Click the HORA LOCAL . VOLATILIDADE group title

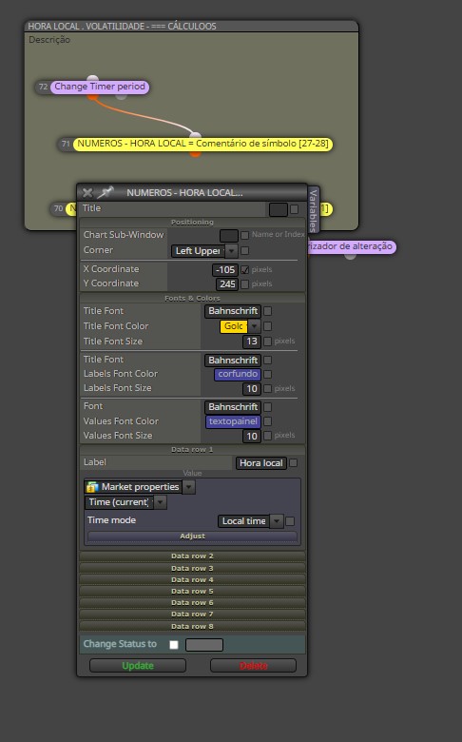(122, 26)
